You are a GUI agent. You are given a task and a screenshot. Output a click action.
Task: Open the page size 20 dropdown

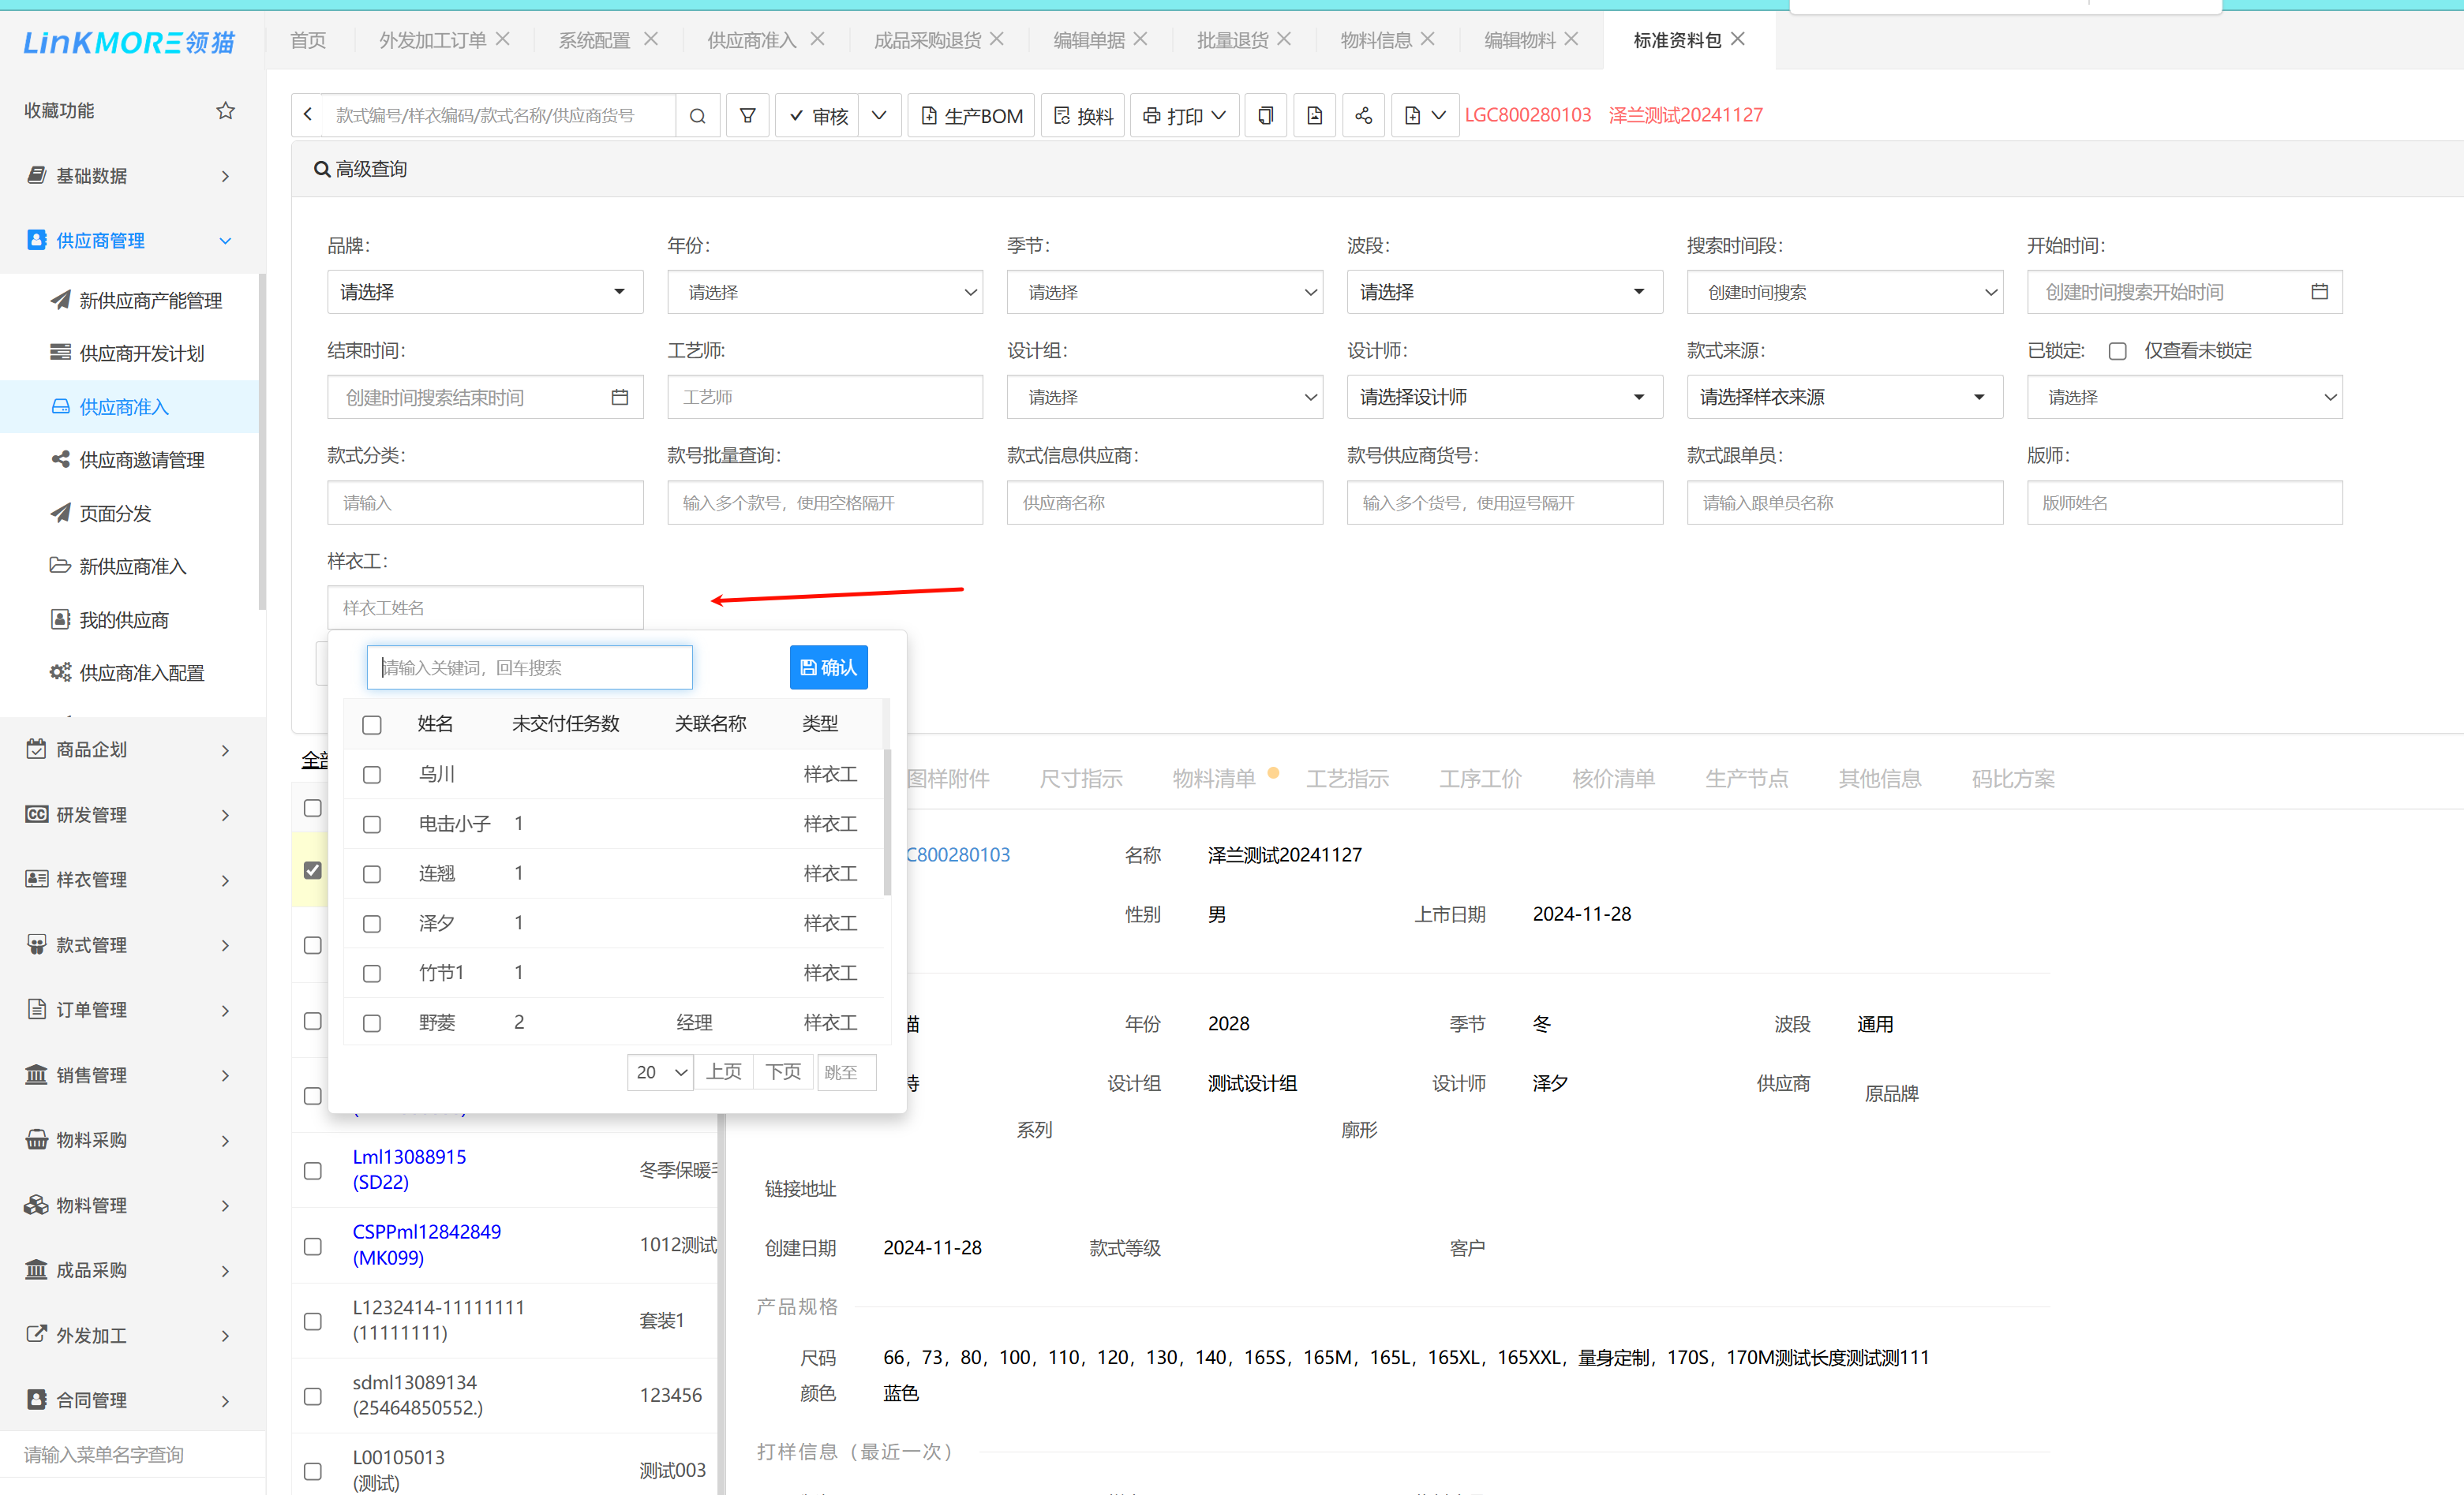pyautogui.click(x=660, y=1072)
